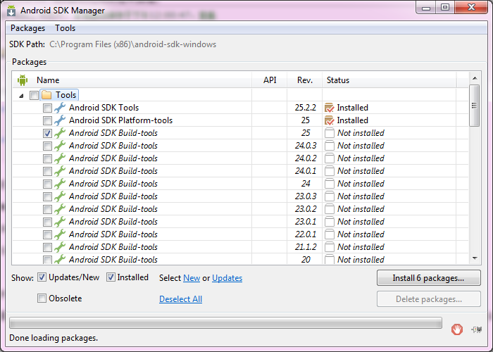Click Not installed icon for Build-tools rev 25

pyautogui.click(x=330, y=133)
